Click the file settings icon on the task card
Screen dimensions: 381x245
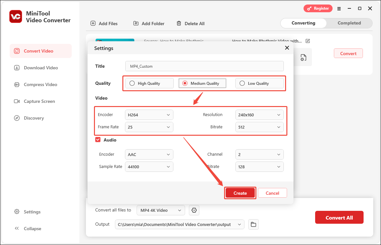(303, 57)
